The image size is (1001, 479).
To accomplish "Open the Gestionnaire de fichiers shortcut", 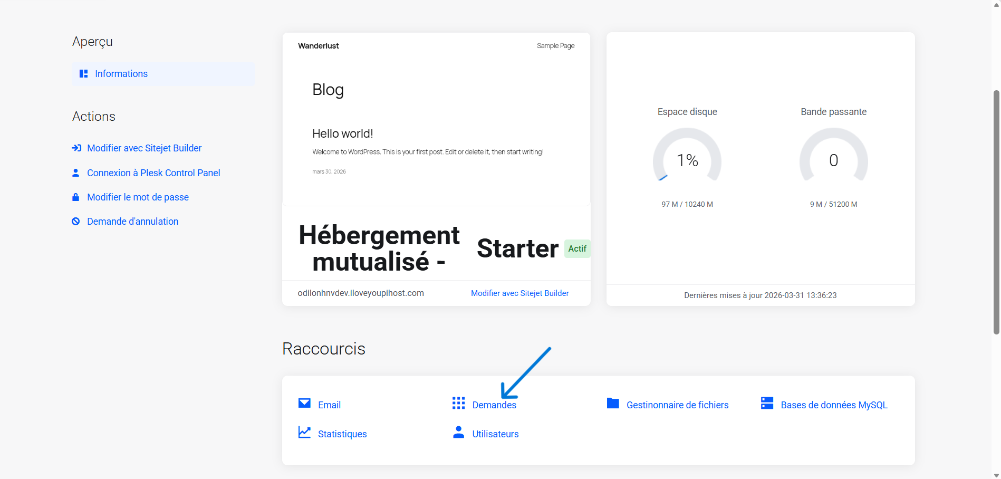I will [x=677, y=405].
